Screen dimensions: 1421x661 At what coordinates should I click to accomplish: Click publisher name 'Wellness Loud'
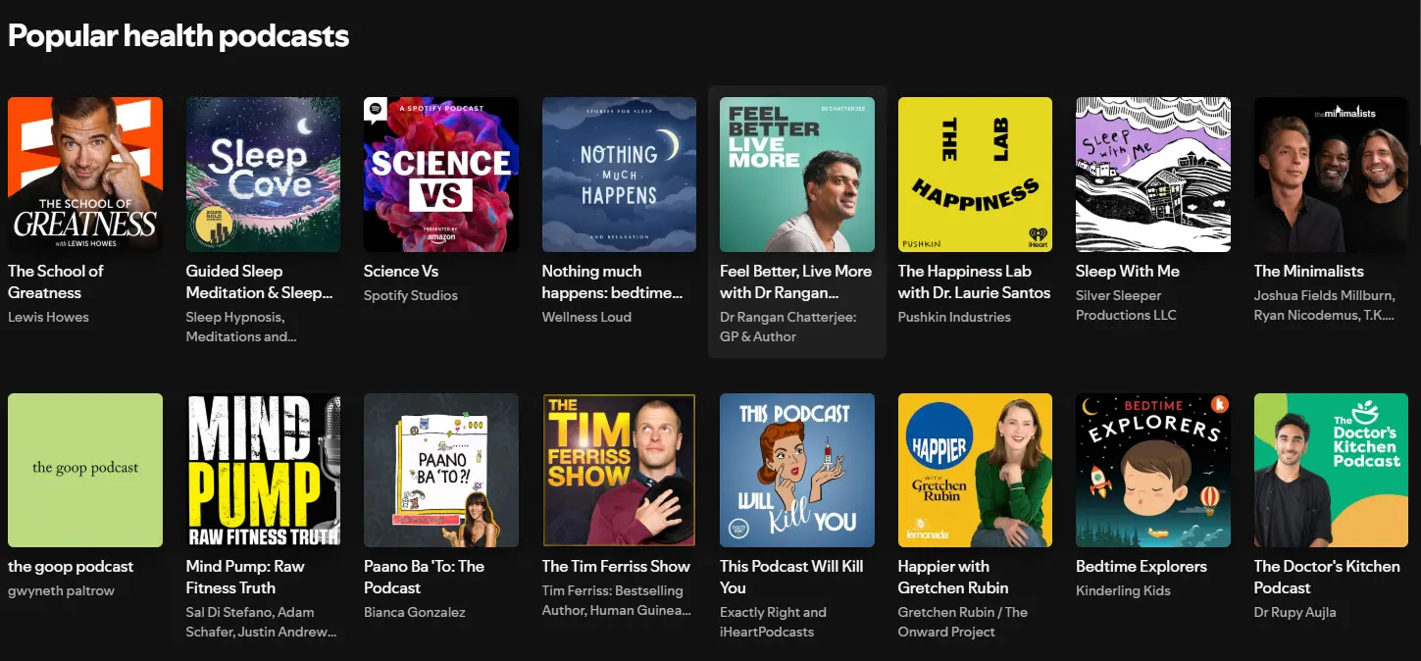coord(586,317)
